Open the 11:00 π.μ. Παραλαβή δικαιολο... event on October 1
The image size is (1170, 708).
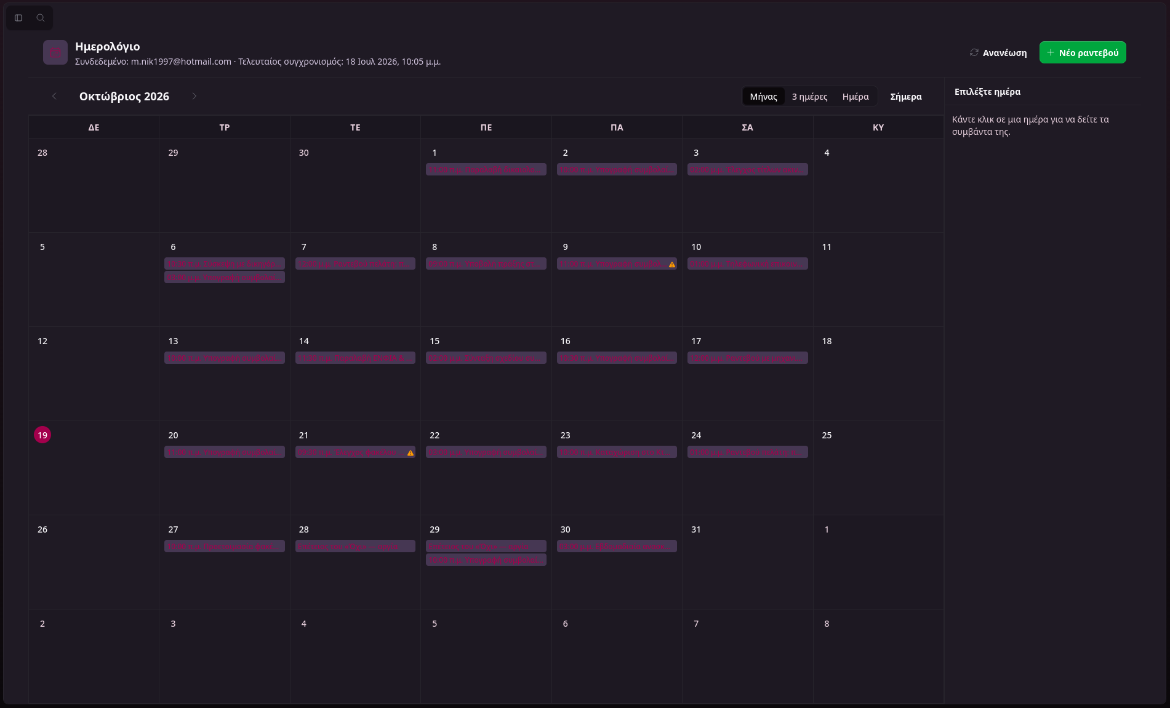click(486, 169)
